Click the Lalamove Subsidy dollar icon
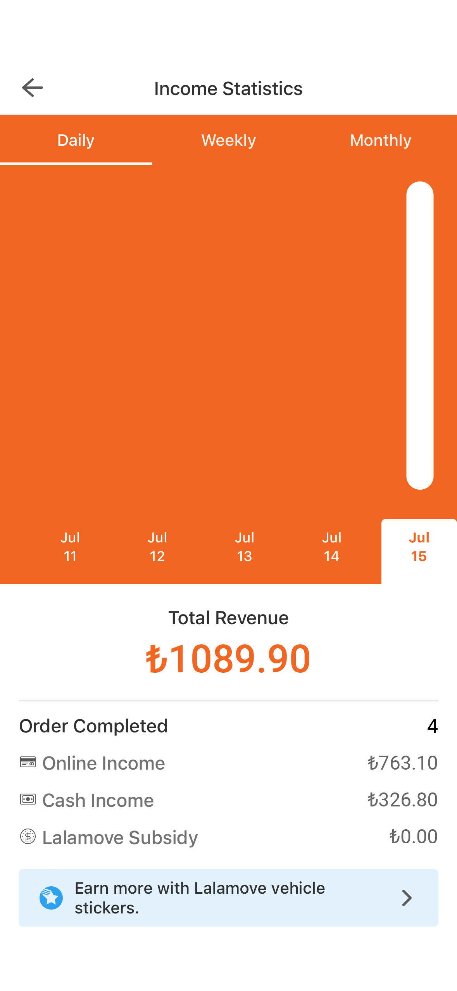 pyautogui.click(x=28, y=836)
